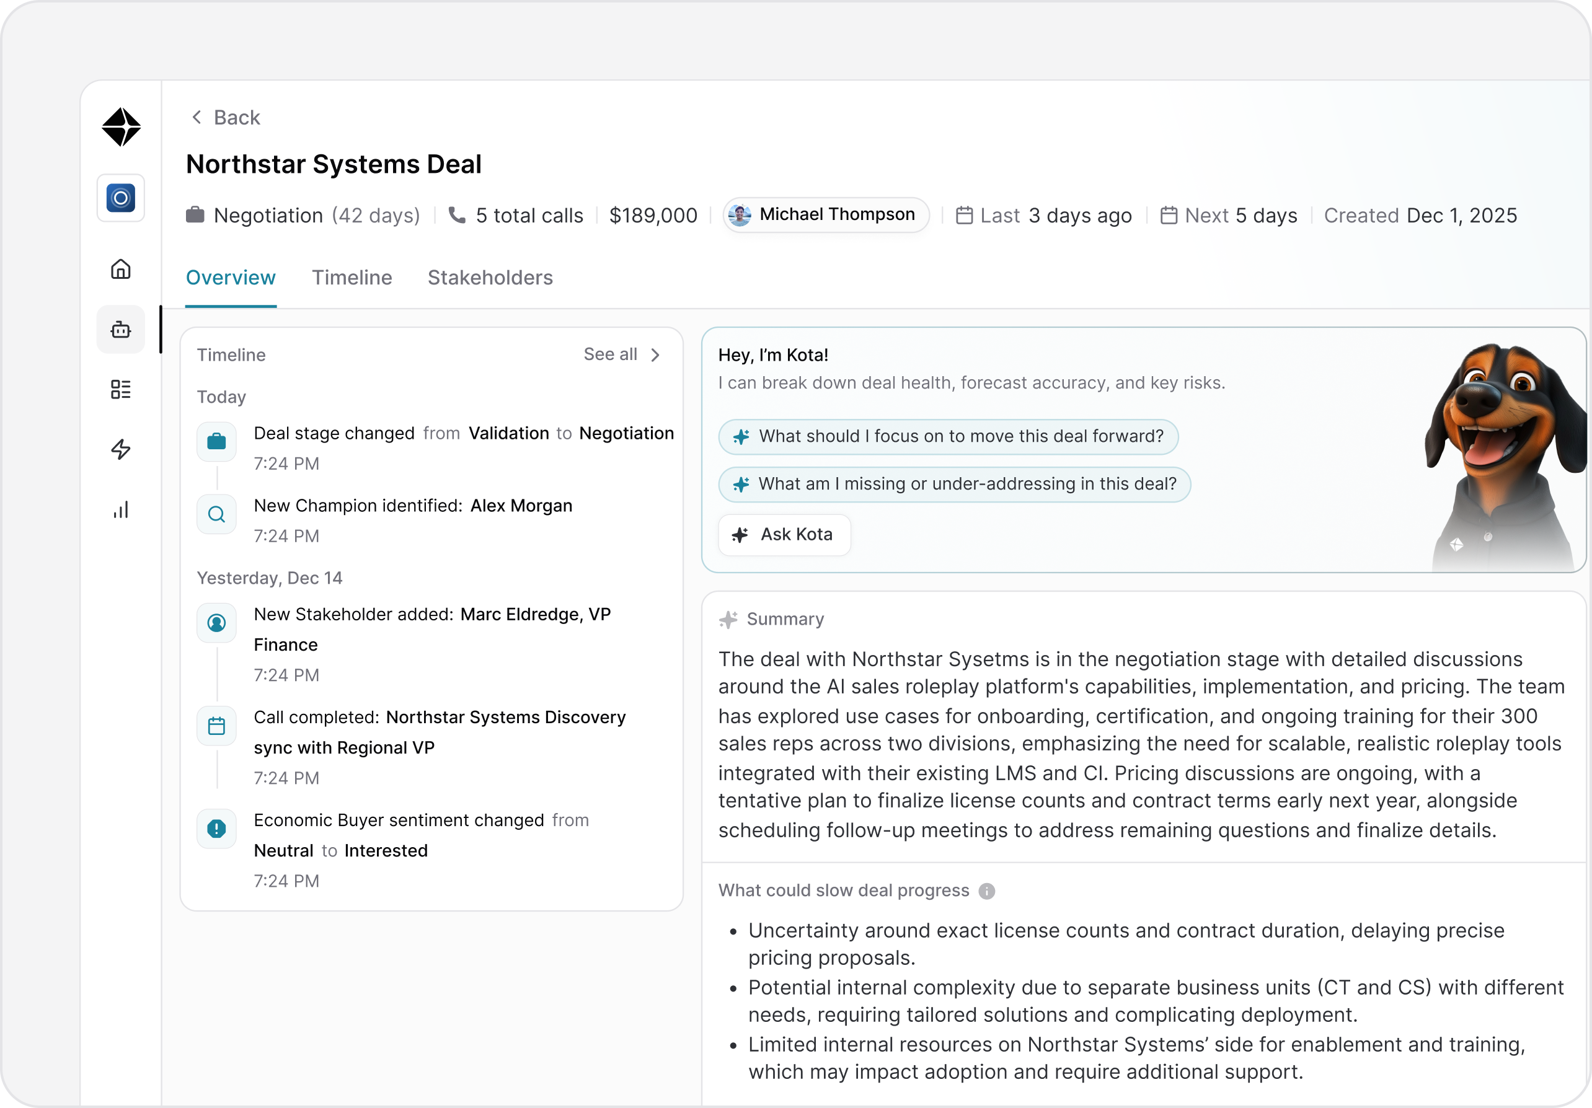
Task: Switch to the Timeline tab
Action: [x=352, y=278]
